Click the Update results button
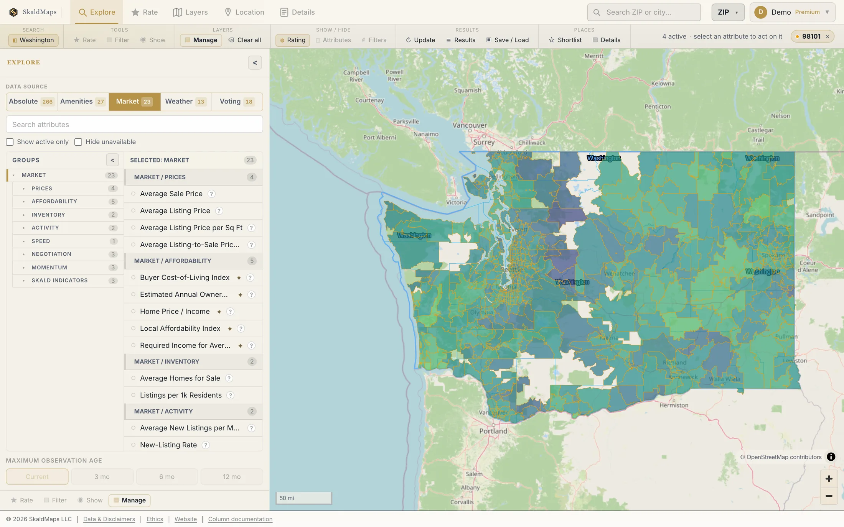Viewport: 844px width, 527px height. click(420, 40)
